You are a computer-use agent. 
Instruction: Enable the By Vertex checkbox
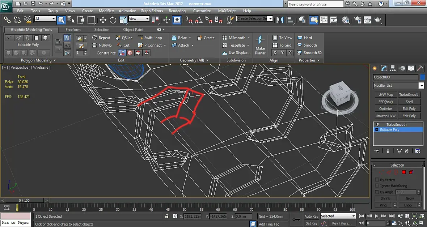tap(377, 180)
